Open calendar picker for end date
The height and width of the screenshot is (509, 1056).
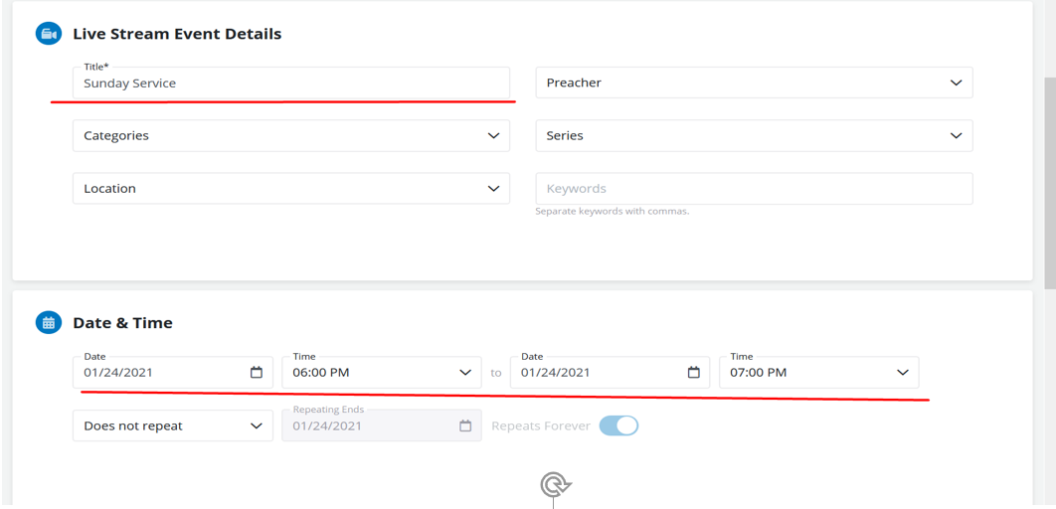tap(693, 373)
